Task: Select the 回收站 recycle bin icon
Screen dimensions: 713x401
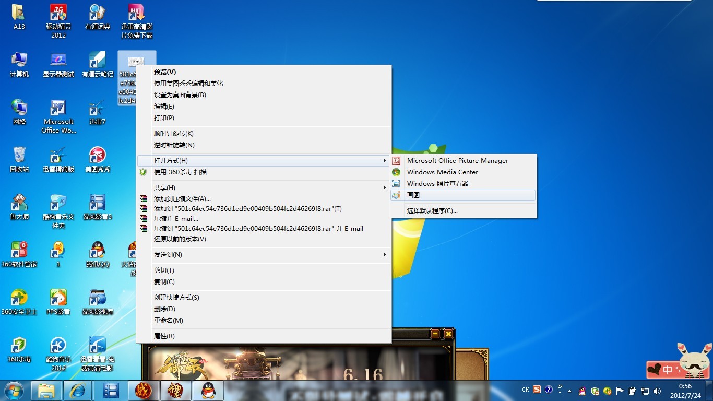Action: 19,160
